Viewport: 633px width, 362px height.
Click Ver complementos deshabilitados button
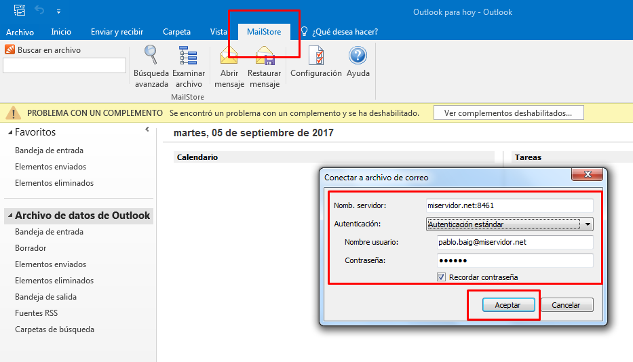pos(508,113)
